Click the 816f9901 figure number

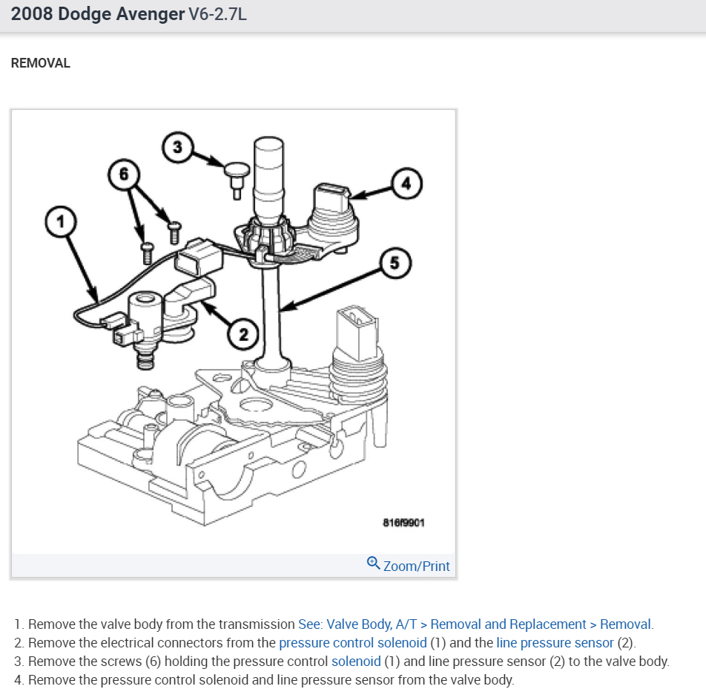(x=403, y=523)
